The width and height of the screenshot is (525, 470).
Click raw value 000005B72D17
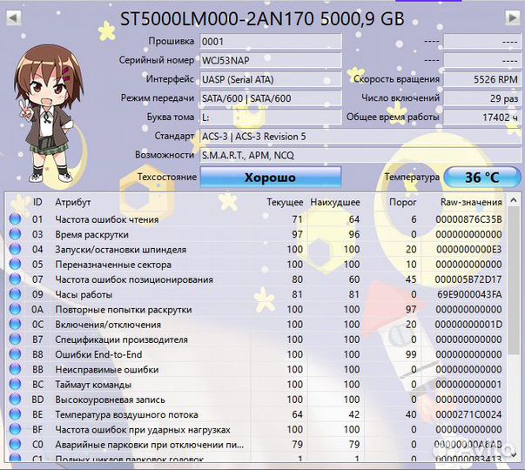click(468, 279)
